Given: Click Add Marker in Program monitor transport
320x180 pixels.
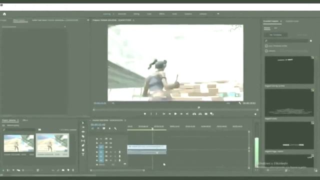Looking at the screenshot, I should [145, 114].
